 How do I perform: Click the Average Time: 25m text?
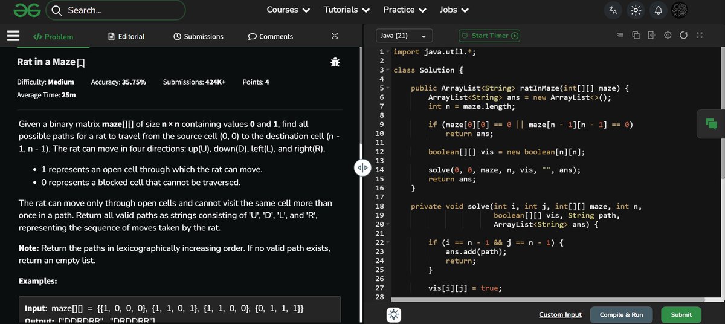46,95
